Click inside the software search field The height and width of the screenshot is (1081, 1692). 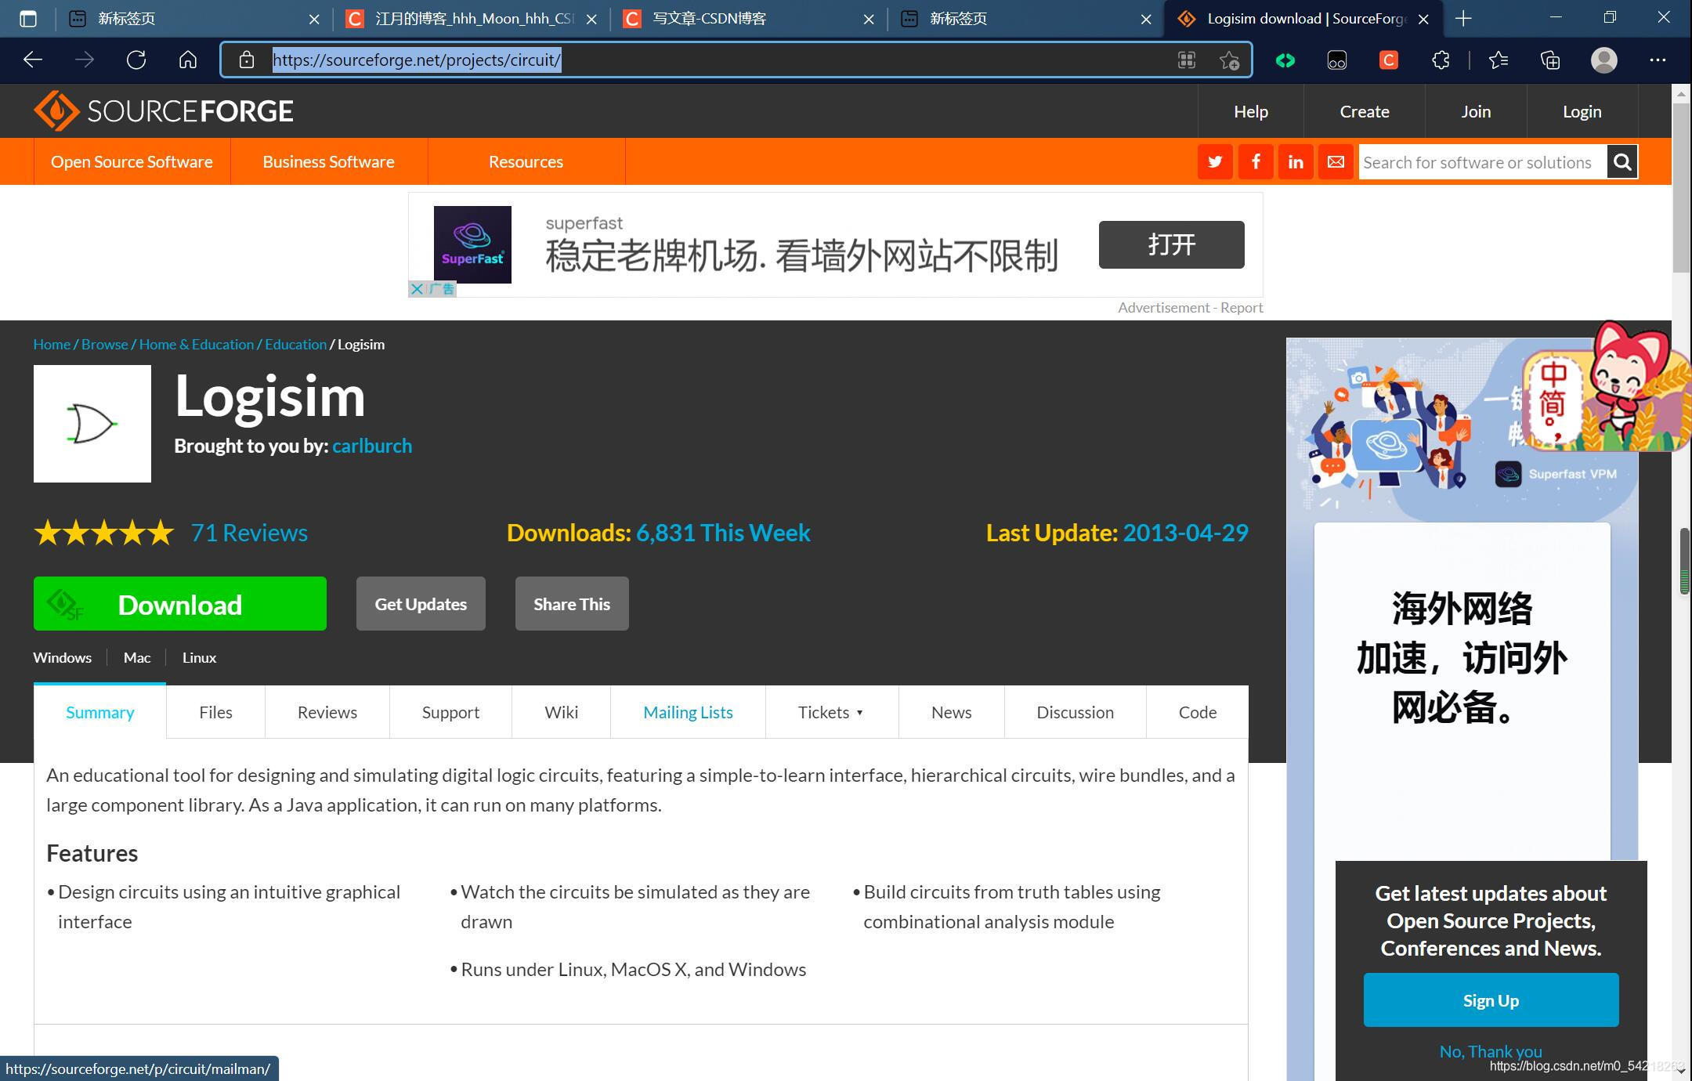pos(1480,161)
